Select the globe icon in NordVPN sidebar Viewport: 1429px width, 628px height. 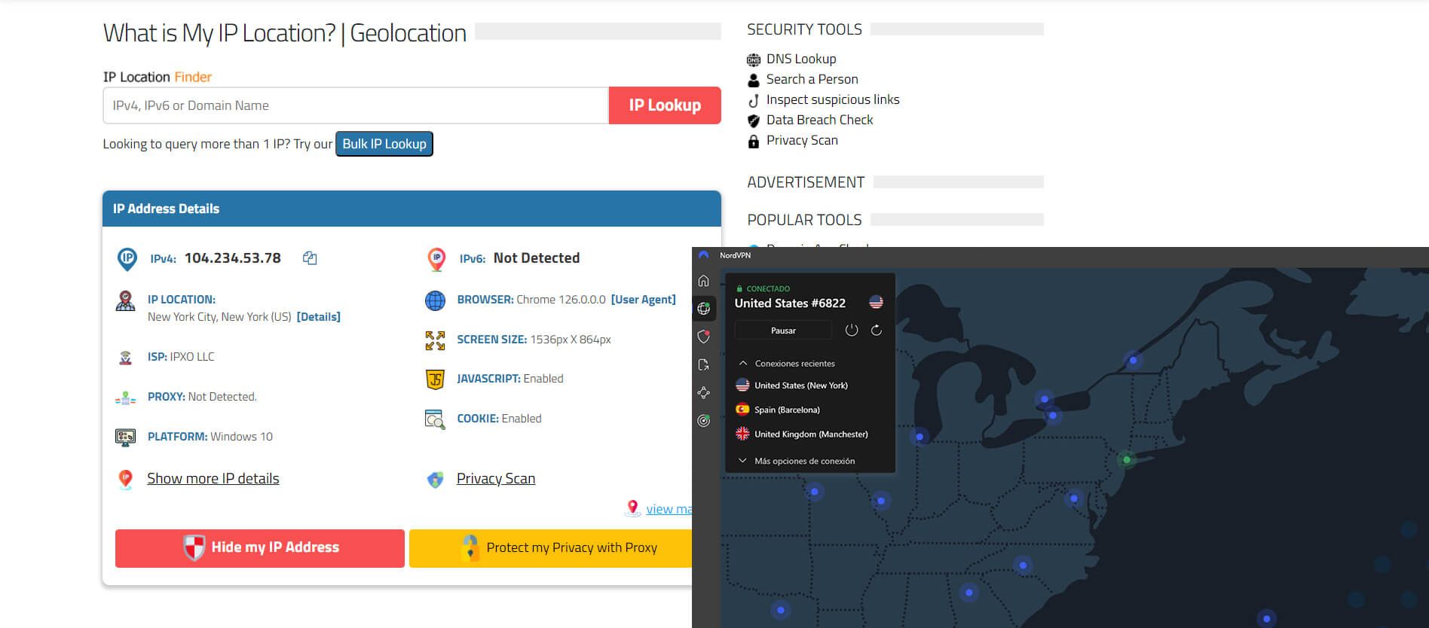(x=703, y=309)
